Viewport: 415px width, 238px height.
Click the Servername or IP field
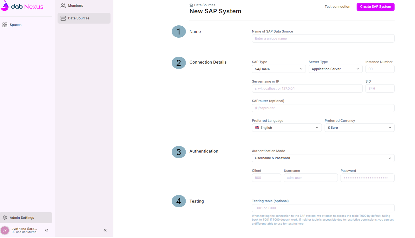pos(307,89)
